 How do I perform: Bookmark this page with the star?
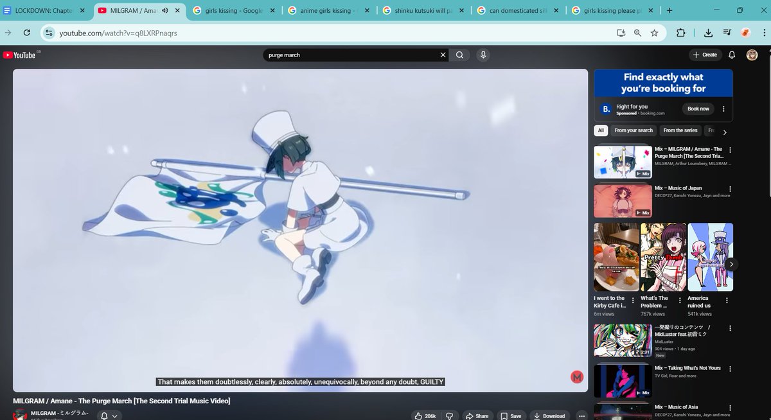654,33
